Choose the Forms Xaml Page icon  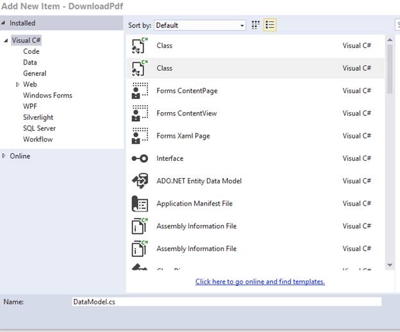point(139,136)
